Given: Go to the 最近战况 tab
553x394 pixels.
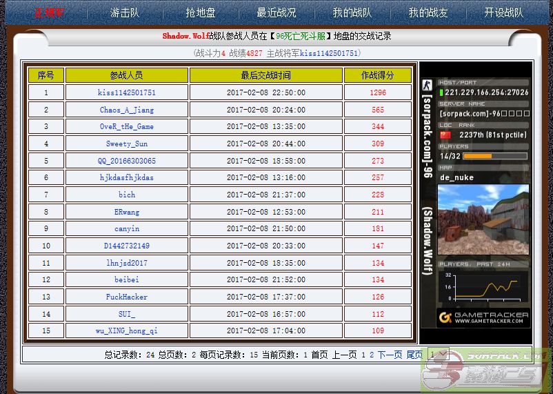Looking at the screenshot, I should pos(276,12).
